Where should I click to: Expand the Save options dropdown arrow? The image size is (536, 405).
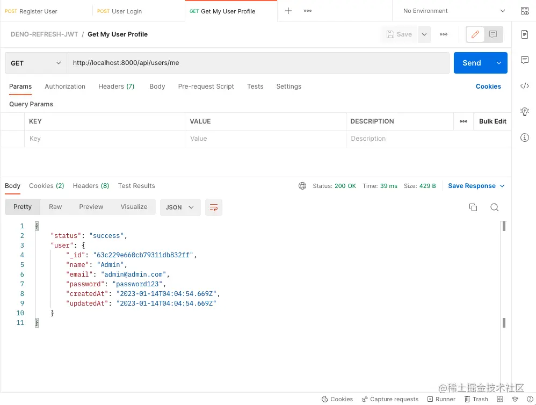(424, 34)
